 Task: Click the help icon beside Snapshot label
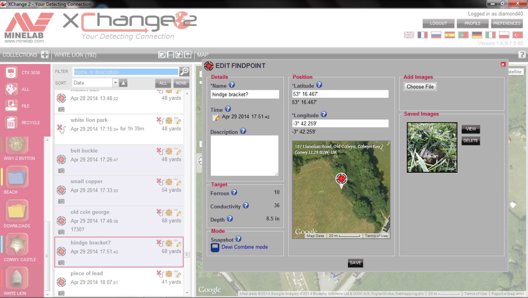[x=238, y=239]
